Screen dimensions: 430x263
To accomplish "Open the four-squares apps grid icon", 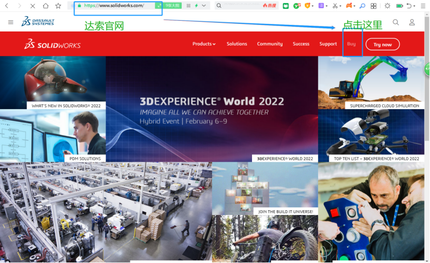I will pyautogui.click(x=373, y=6).
